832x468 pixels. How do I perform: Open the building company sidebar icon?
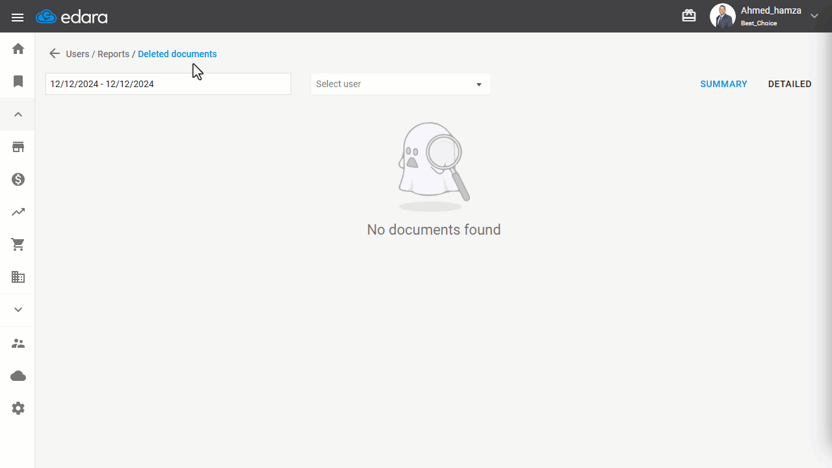(x=18, y=277)
